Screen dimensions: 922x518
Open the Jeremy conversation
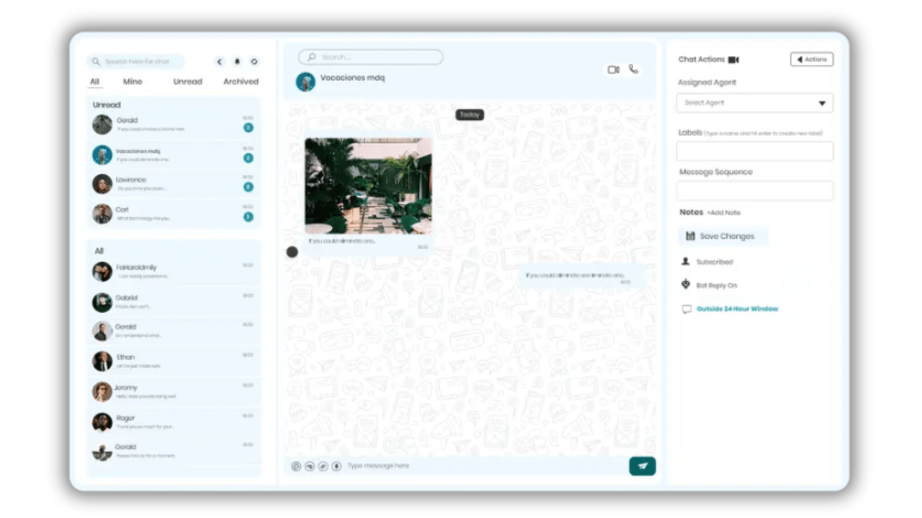tap(173, 392)
